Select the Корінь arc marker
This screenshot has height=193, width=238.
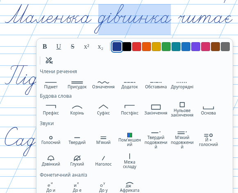(x=77, y=110)
